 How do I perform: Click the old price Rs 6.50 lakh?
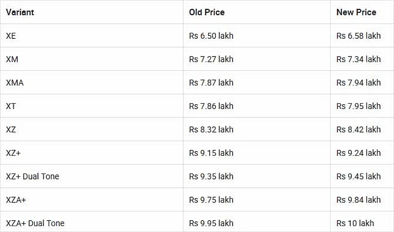211,36
